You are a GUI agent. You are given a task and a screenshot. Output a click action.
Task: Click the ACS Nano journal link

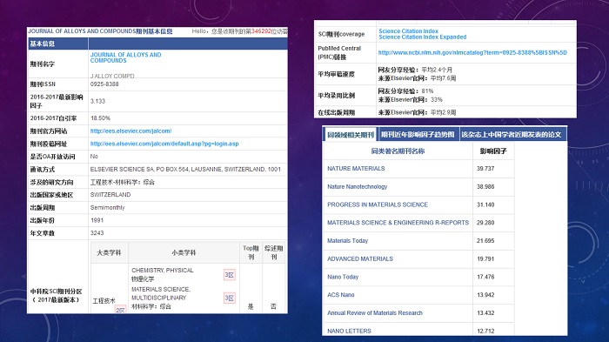coord(341,295)
